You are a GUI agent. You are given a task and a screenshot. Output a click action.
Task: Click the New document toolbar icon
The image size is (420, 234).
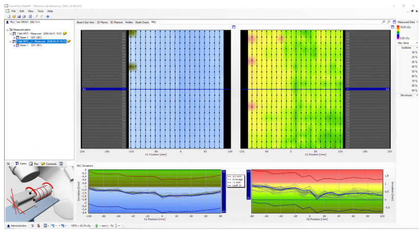point(9,16)
